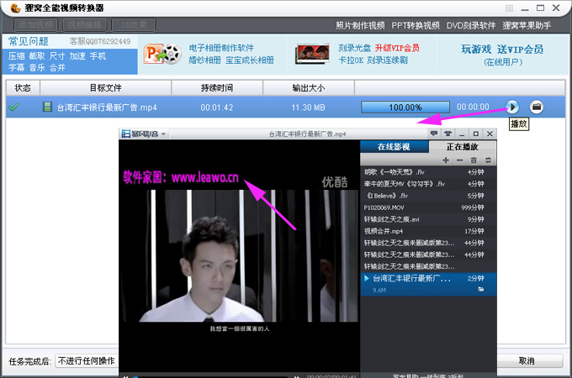Screen dimensions: 572x378
Task: Open 狸窝苹果助手 link in top bar
Action: [x=527, y=25]
